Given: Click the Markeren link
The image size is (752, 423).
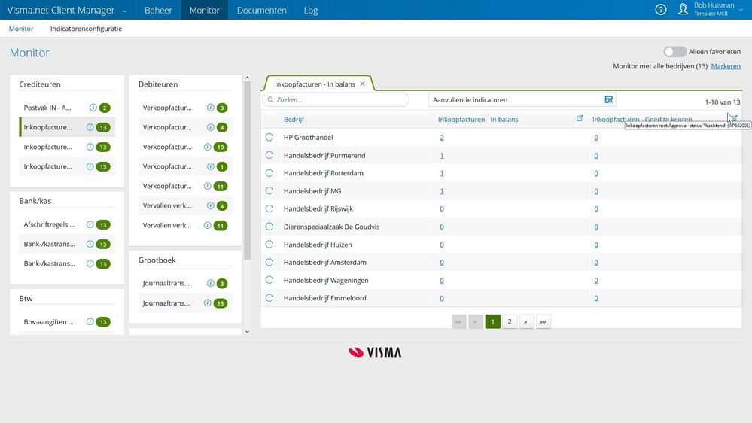Looking at the screenshot, I should pos(726,66).
